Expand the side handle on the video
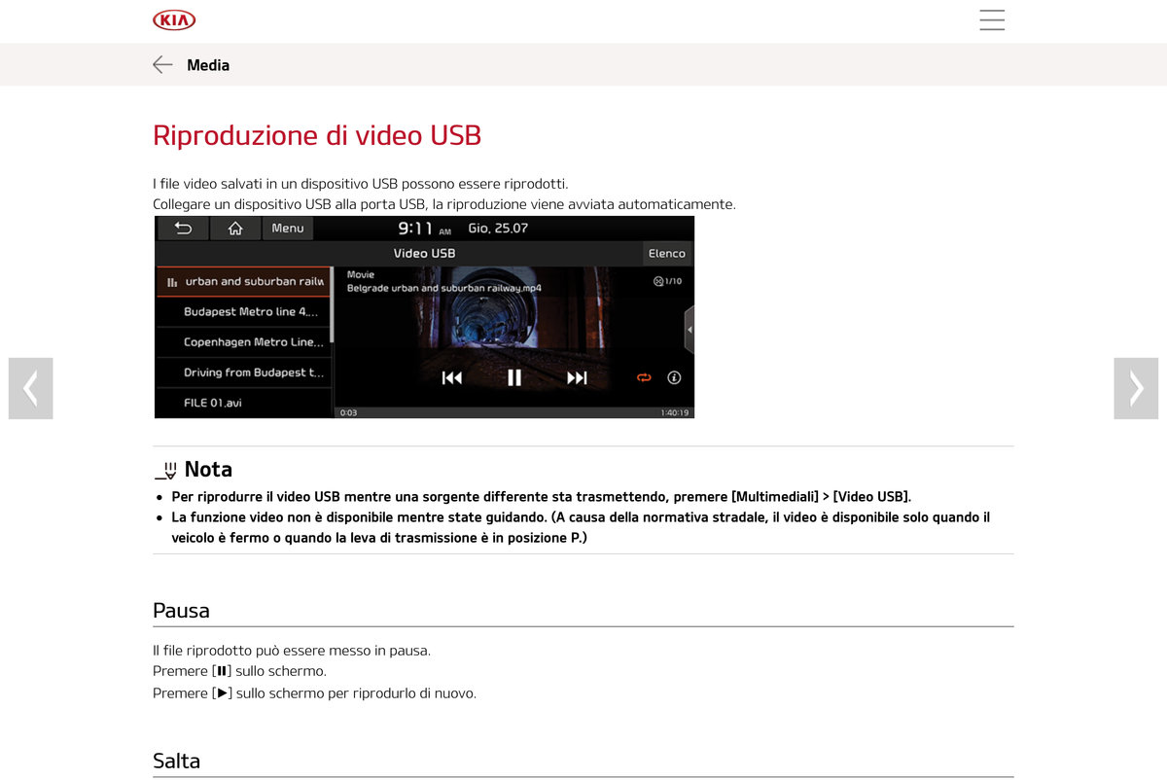This screenshot has height=780, width=1167. (x=690, y=331)
